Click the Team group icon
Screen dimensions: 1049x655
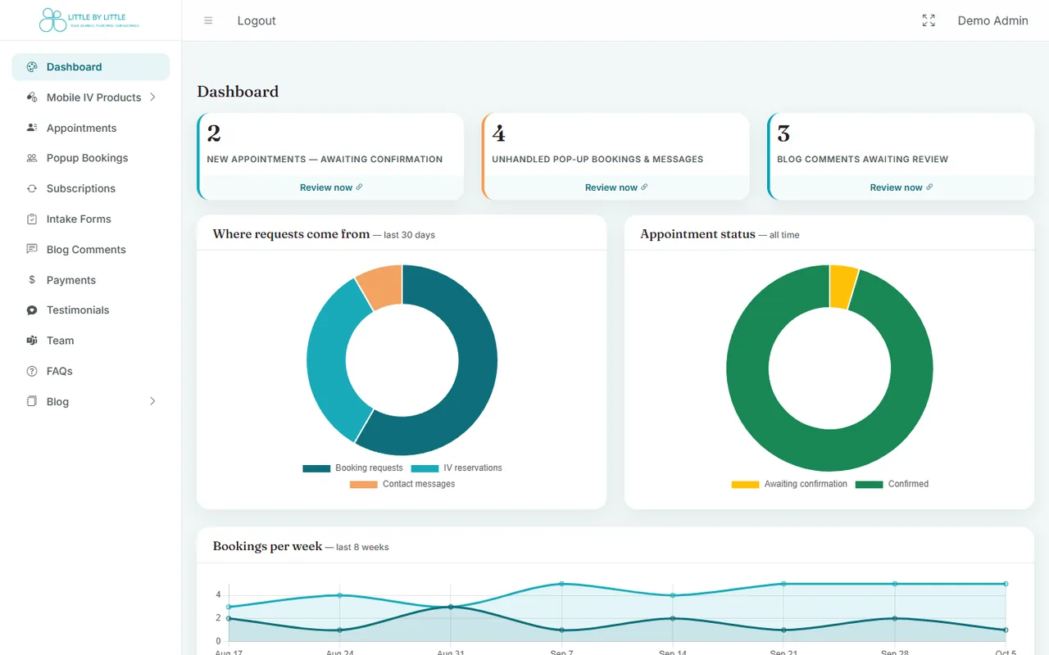point(32,341)
